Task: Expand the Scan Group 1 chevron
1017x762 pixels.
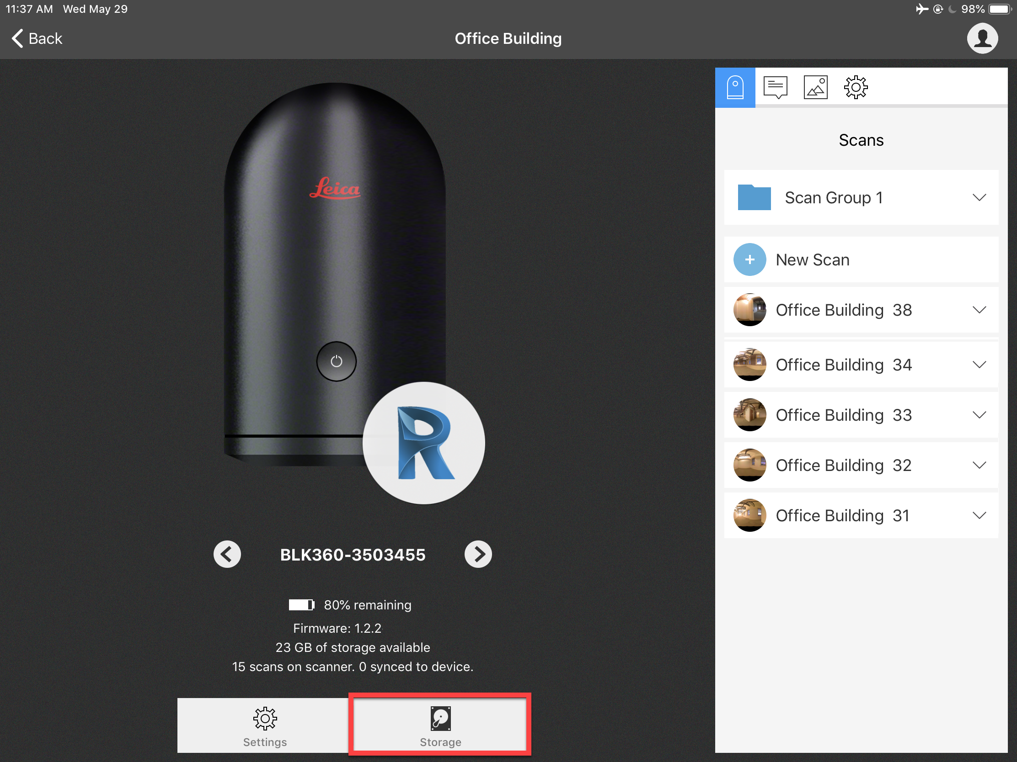Action: [980, 197]
